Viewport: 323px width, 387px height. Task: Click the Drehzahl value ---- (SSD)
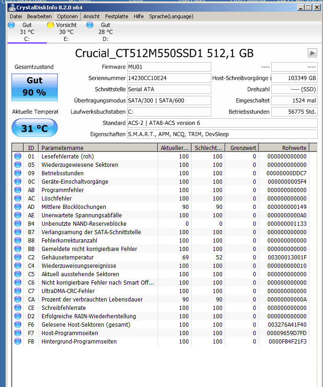pyautogui.click(x=294, y=89)
